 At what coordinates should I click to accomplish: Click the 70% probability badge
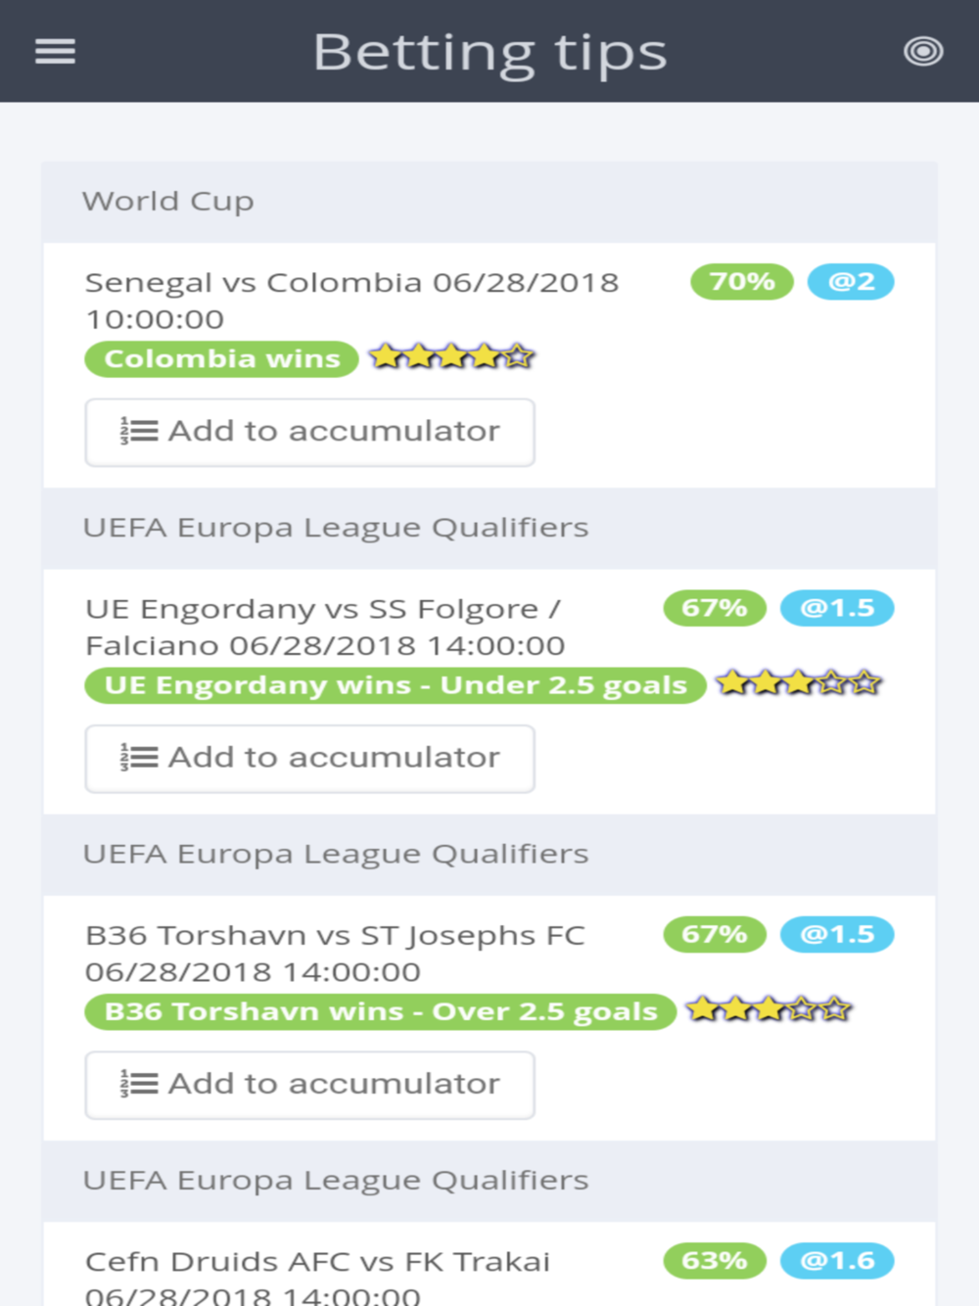742,282
